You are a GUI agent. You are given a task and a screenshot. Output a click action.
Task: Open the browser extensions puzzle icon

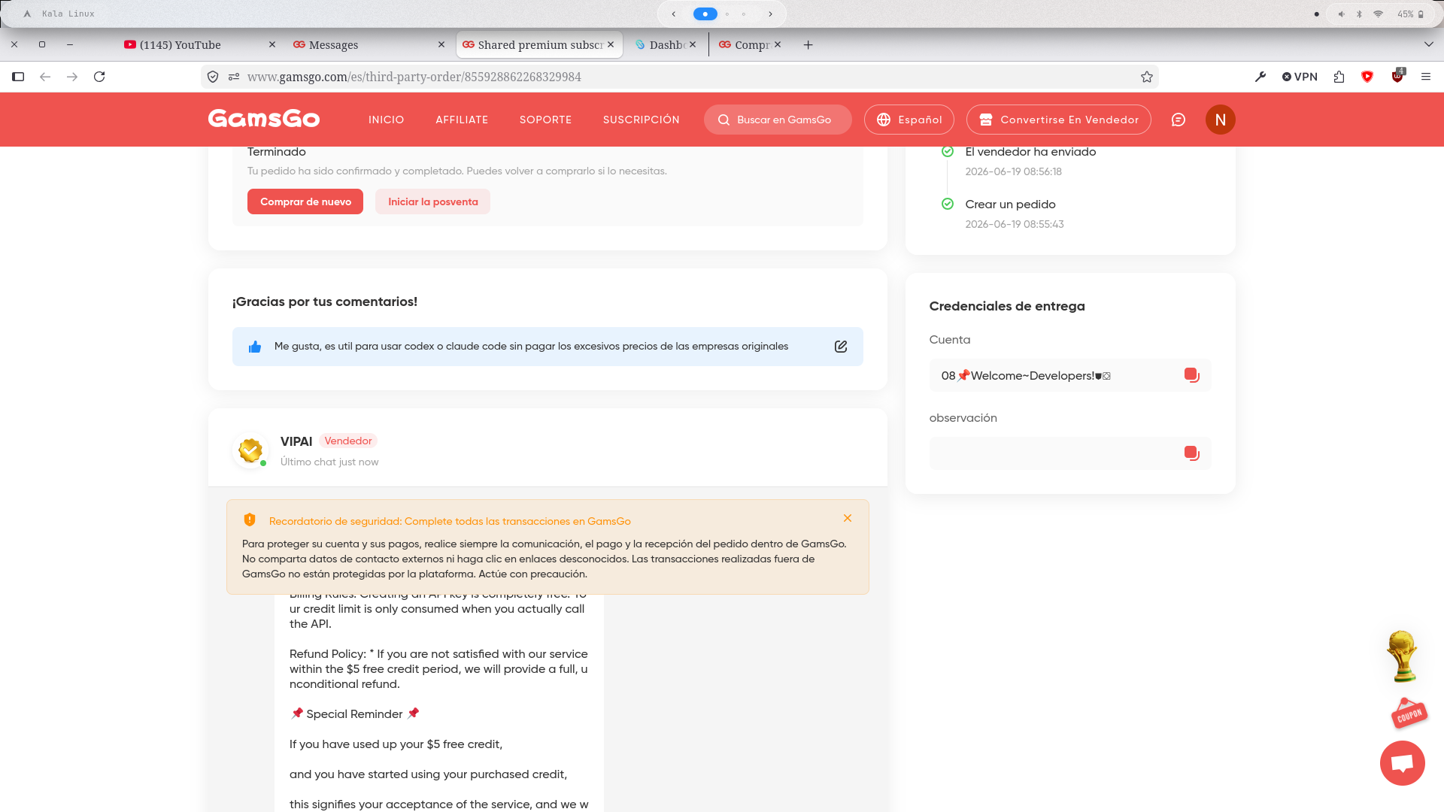(1339, 77)
